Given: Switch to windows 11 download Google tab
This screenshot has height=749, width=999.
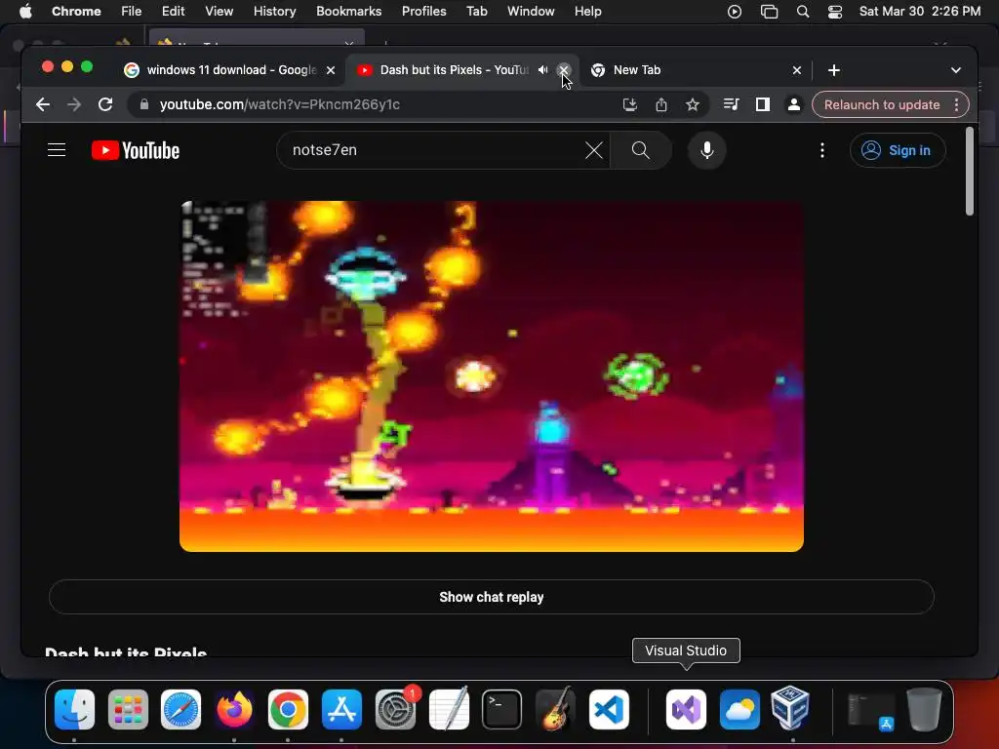Looking at the screenshot, I should coord(230,70).
